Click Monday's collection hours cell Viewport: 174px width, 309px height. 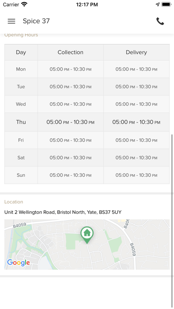click(x=71, y=69)
